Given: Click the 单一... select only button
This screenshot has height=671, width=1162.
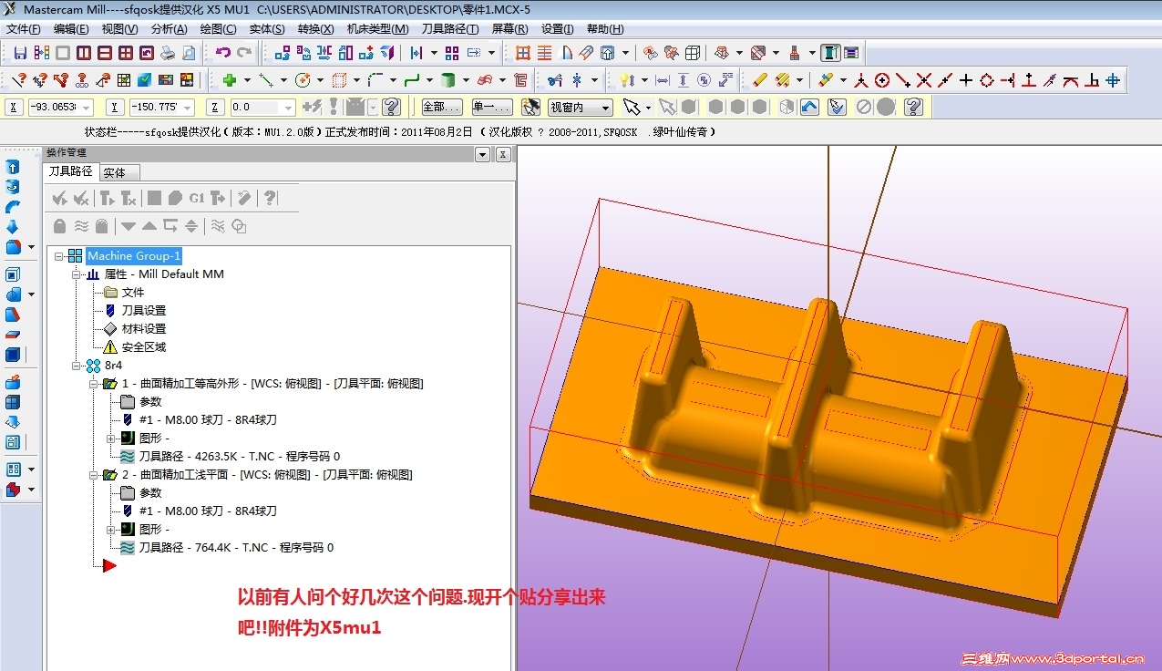Looking at the screenshot, I should (x=492, y=108).
